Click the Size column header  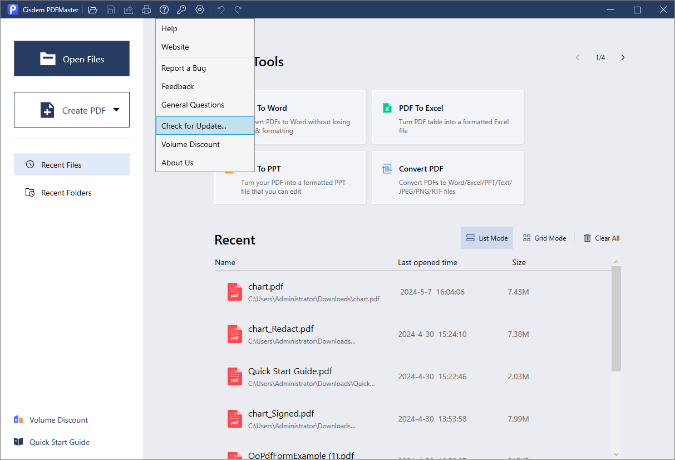[519, 262]
